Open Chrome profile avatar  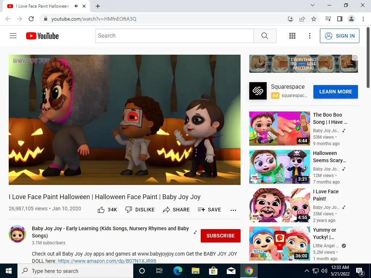tap(351, 19)
